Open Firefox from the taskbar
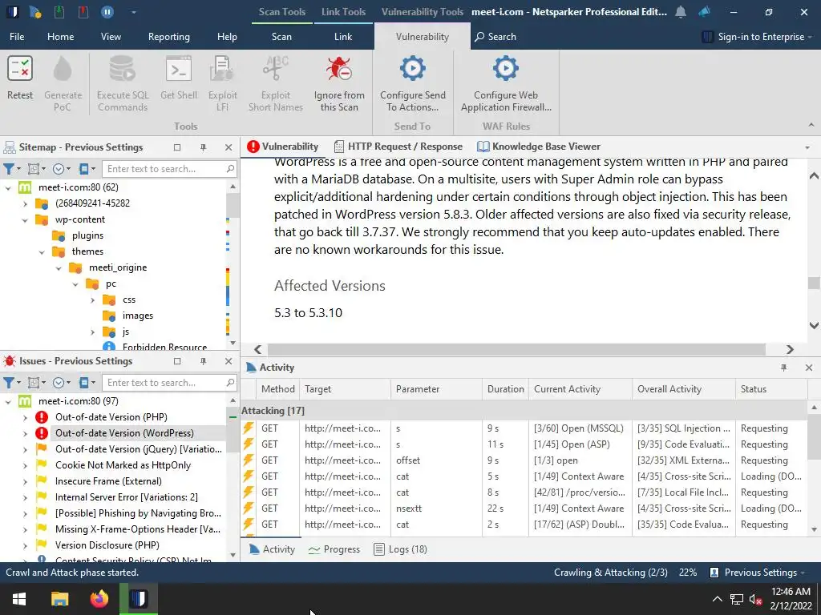Screen dimensions: 821x615 click(x=99, y=599)
